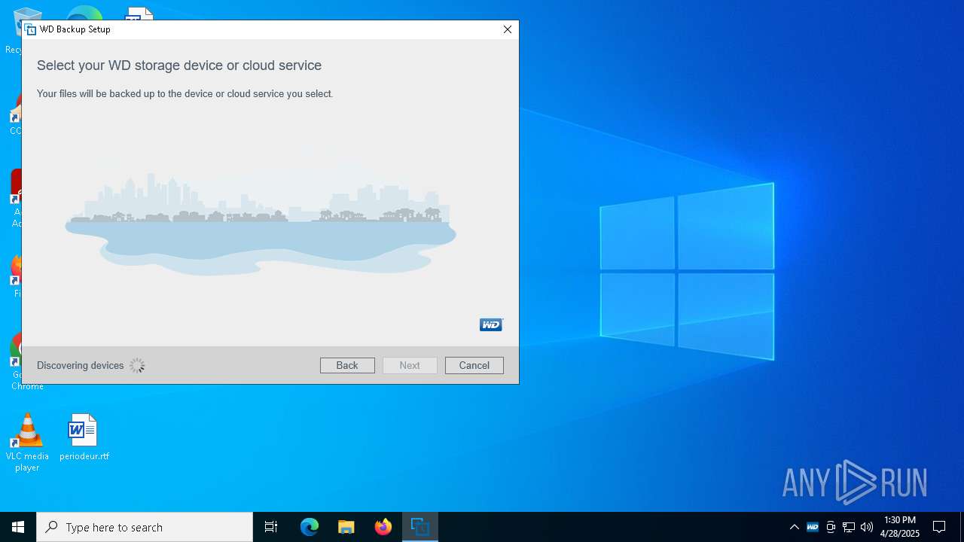The height and width of the screenshot is (542, 964).
Task: Open network status tray icon
Action: pos(849,527)
